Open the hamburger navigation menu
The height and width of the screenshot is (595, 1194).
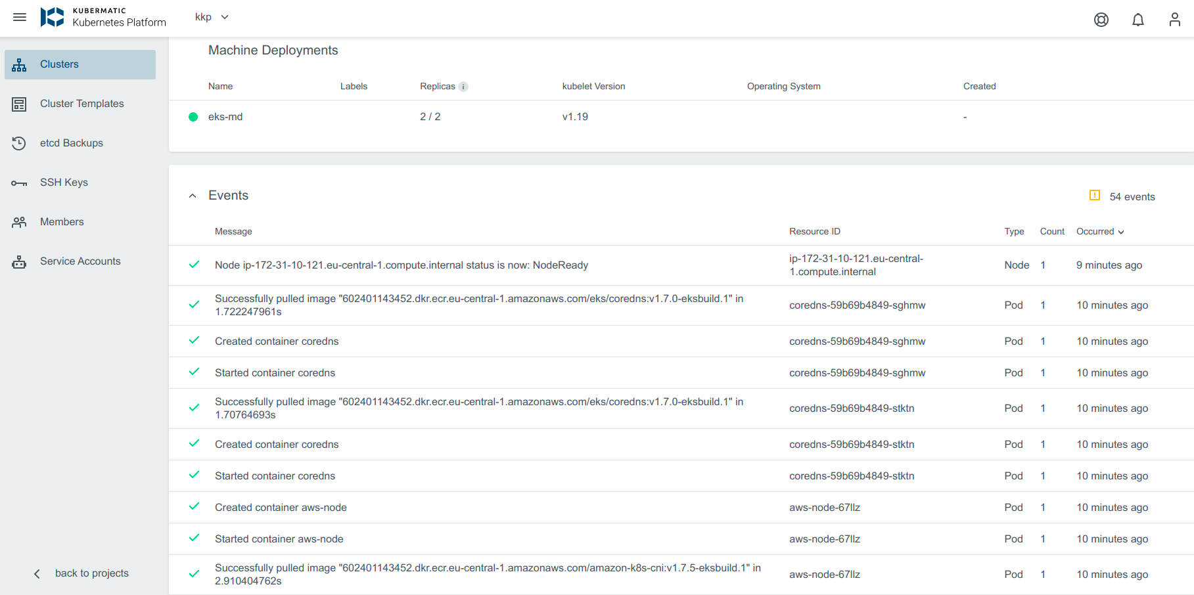20,17
